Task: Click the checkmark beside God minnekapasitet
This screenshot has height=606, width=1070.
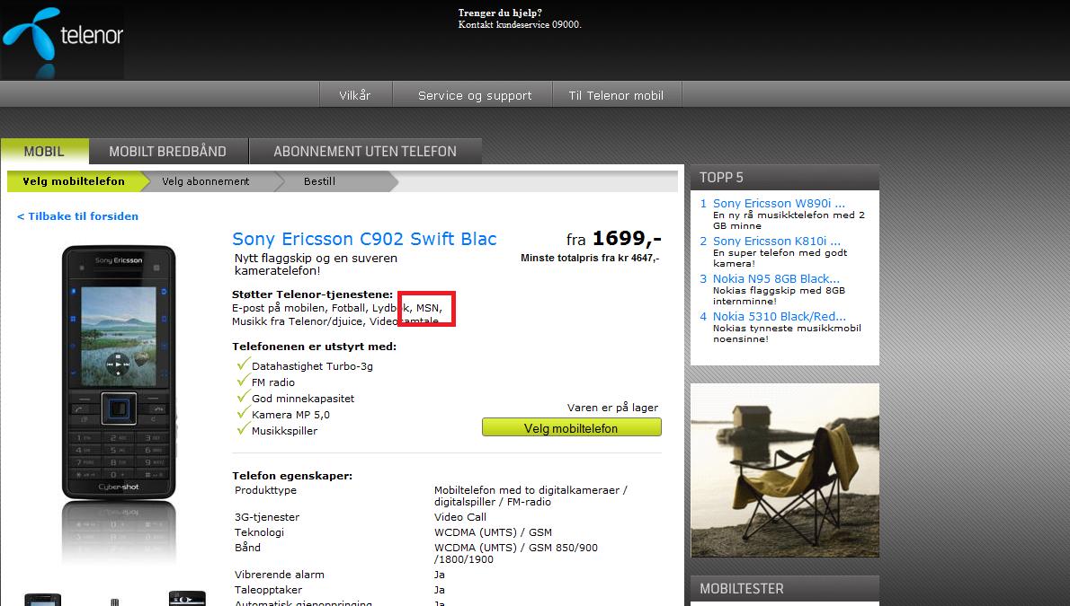Action: click(243, 396)
